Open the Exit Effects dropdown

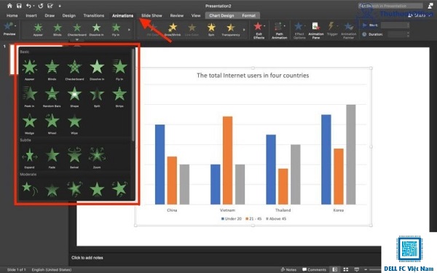pyautogui.click(x=259, y=31)
